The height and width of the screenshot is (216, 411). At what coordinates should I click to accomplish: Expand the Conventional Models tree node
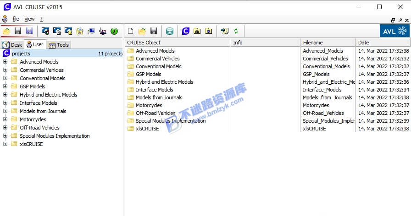pos(5,78)
